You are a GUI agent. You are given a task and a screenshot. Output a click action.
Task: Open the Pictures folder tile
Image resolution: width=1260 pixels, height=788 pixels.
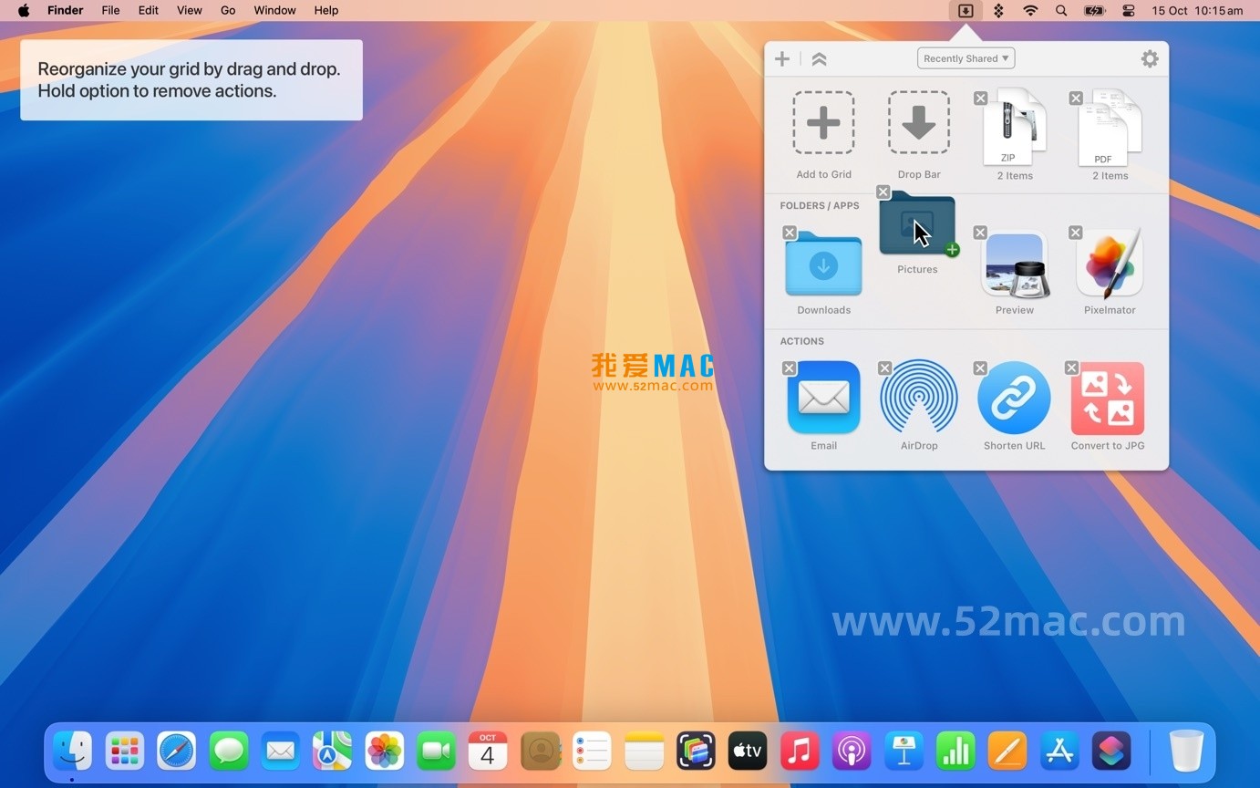916,223
